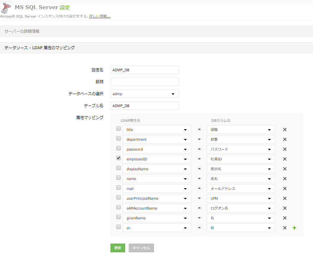313x259 pixels.
Task: Expand the password LDAP attribute dropdown
Action: point(157,149)
